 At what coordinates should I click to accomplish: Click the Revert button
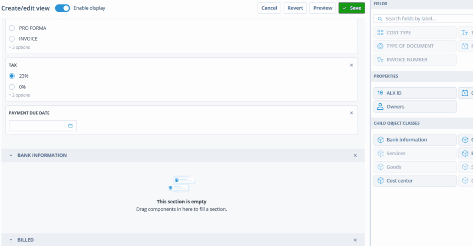295,8
